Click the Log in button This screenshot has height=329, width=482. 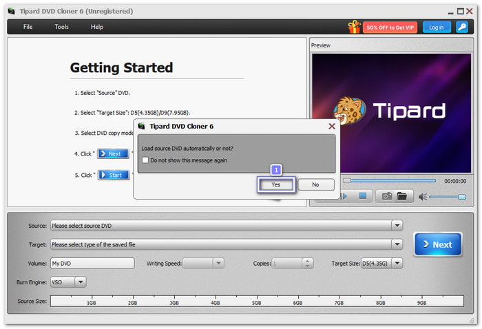[x=437, y=28]
